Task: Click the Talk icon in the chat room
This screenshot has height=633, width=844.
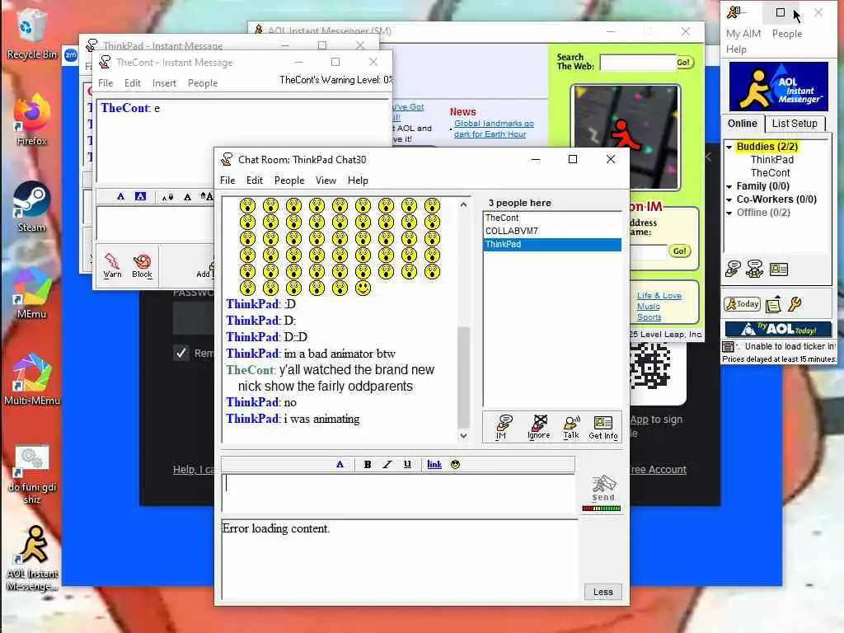Action: [x=572, y=427]
